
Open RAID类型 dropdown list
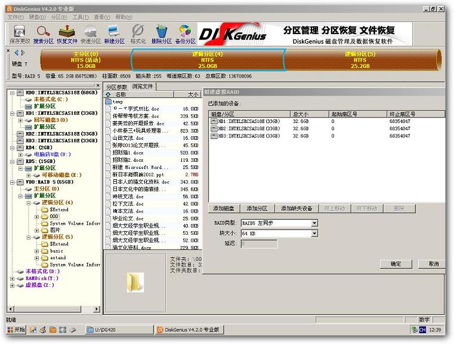click(x=314, y=223)
